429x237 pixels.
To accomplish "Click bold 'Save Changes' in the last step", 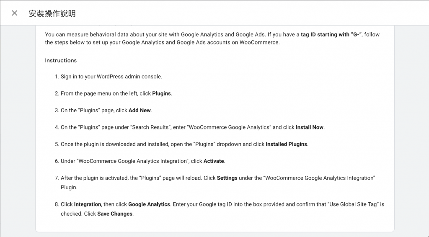I will pyautogui.click(x=115, y=214).
